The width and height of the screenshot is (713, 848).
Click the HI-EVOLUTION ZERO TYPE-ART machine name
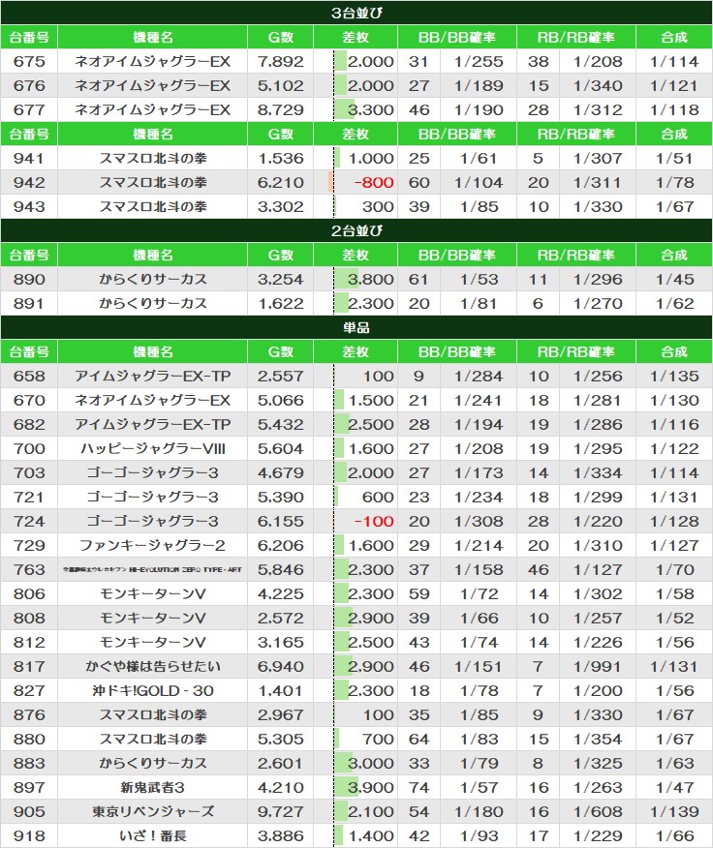[153, 569]
